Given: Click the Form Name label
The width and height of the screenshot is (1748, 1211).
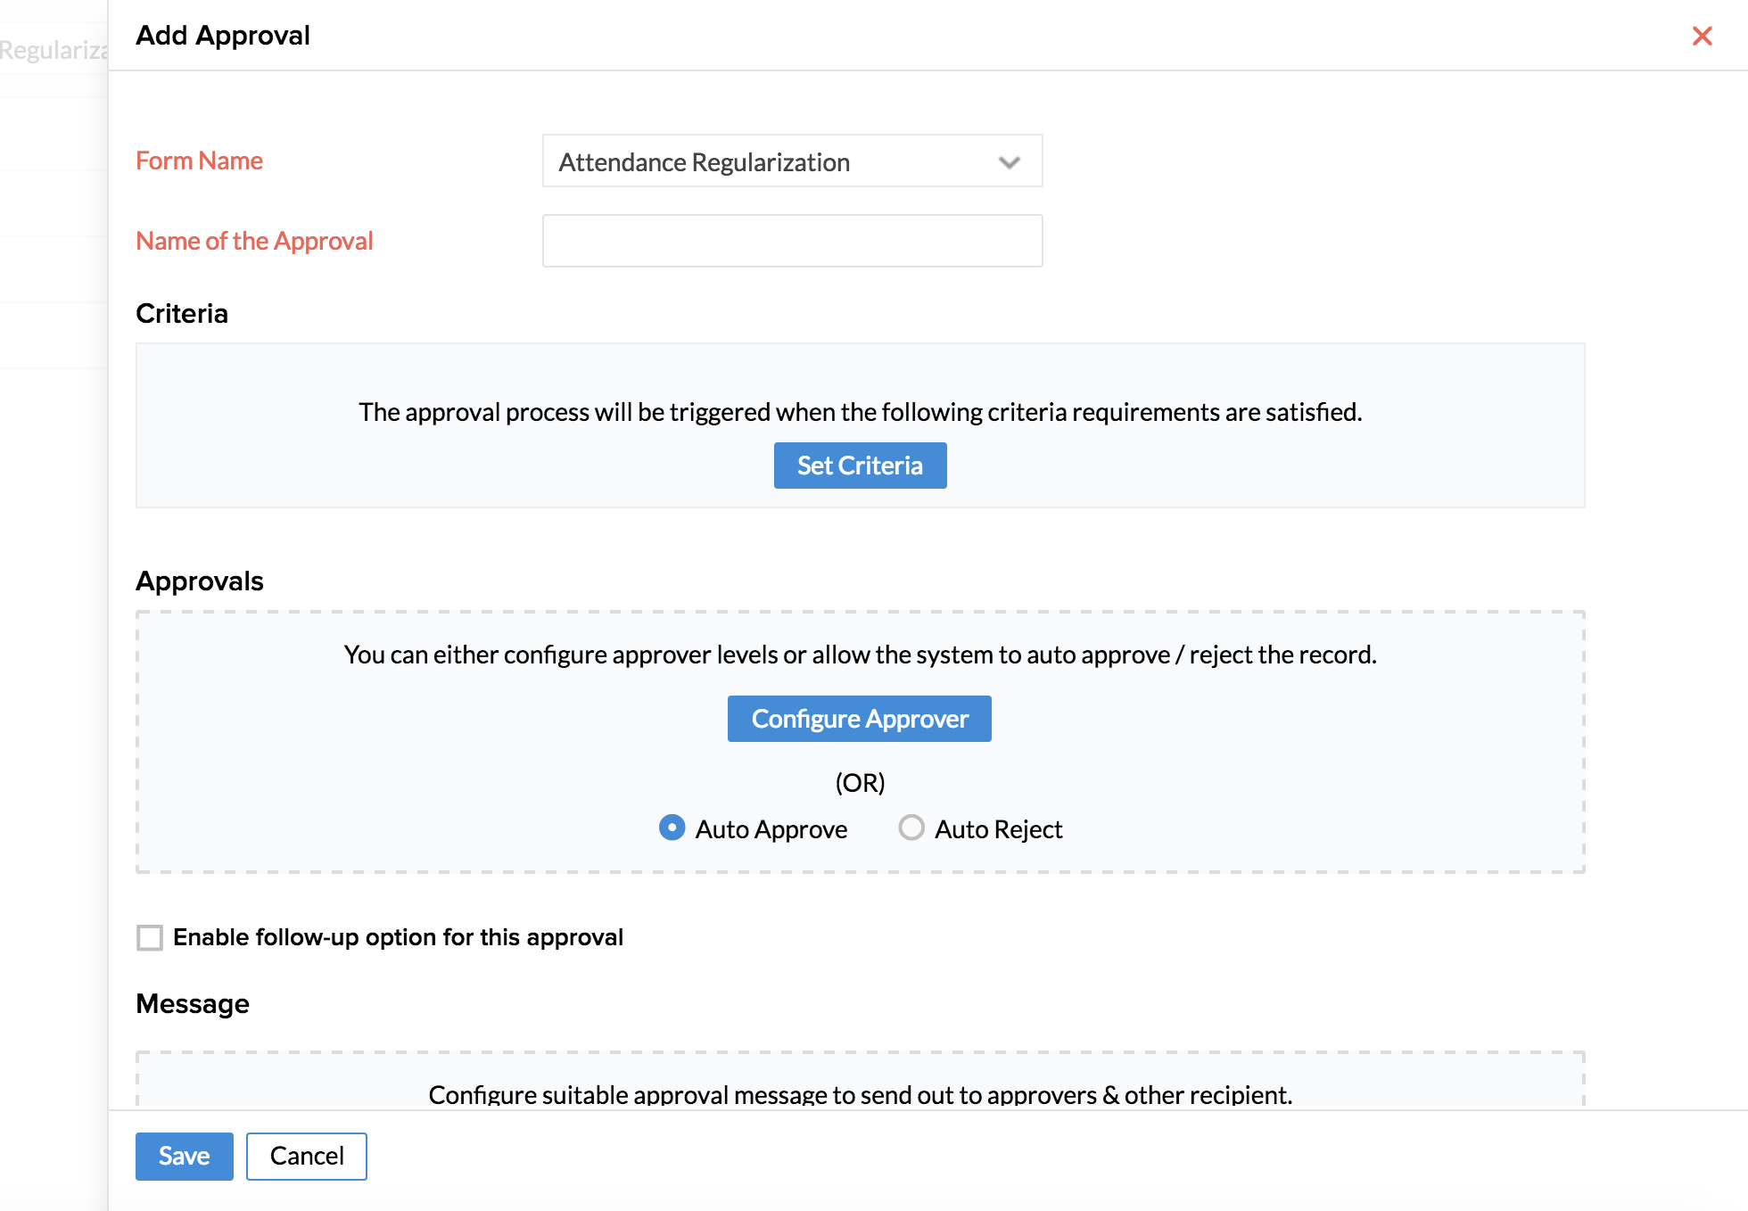Looking at the screenshot, I should point(199,161).
